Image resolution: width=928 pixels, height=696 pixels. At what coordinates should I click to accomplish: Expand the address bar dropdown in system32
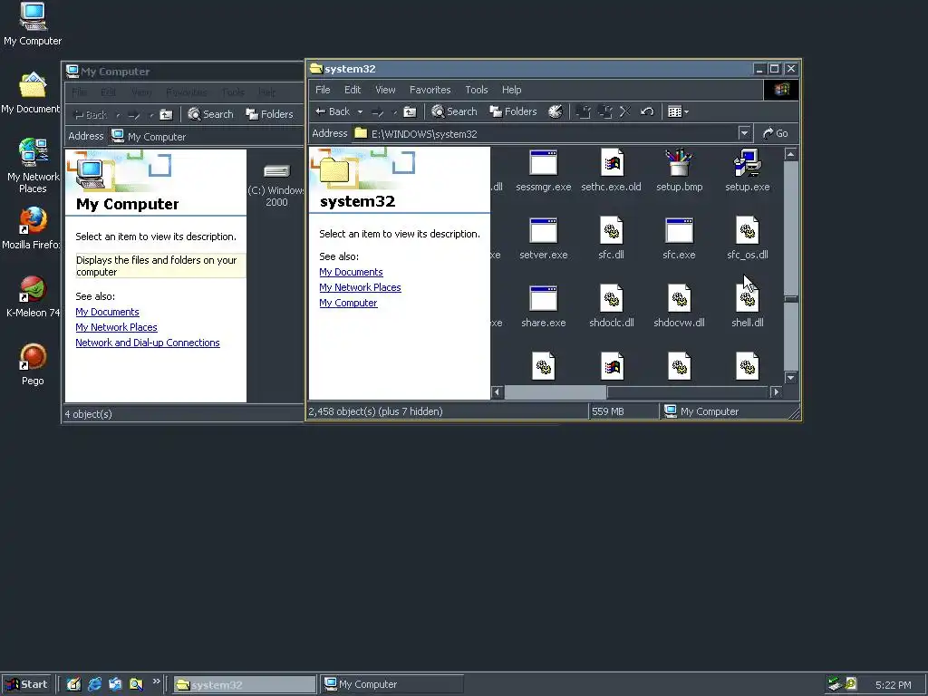(745, 133)
